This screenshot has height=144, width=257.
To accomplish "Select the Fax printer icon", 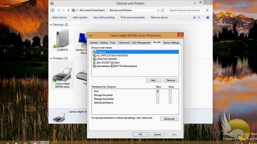I will [82, 76].
